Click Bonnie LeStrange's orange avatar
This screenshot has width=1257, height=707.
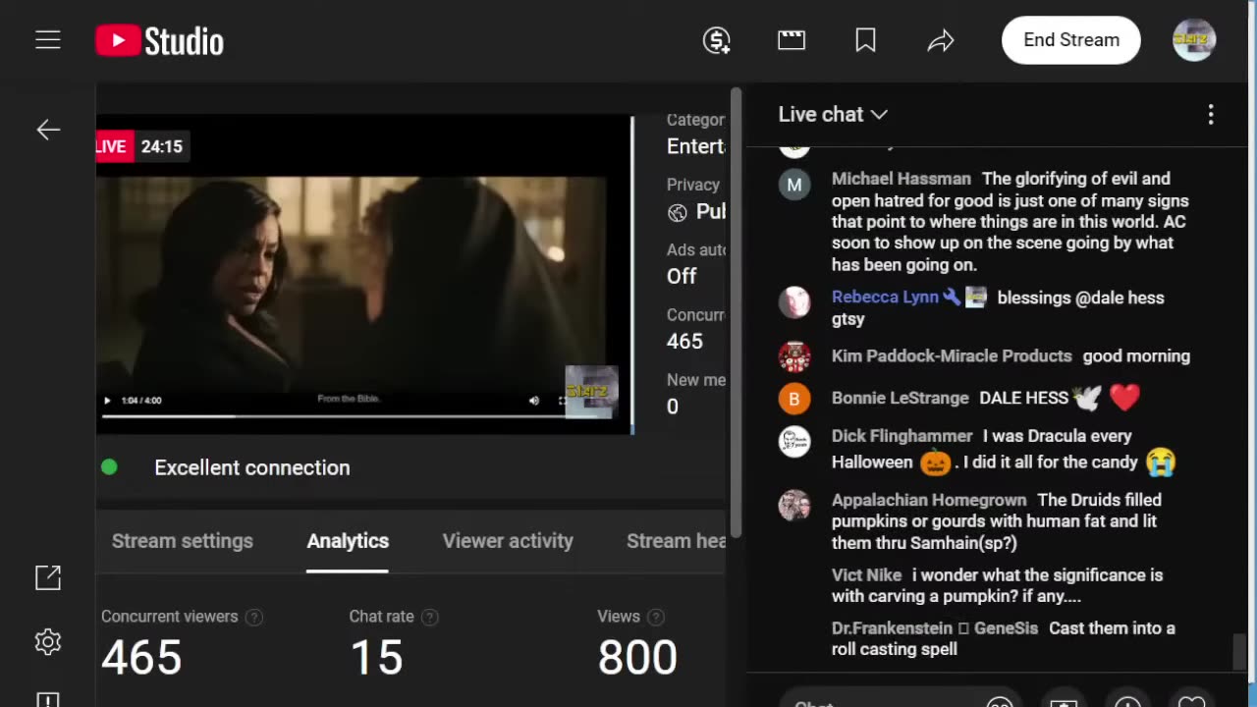(x=794, y=398)
